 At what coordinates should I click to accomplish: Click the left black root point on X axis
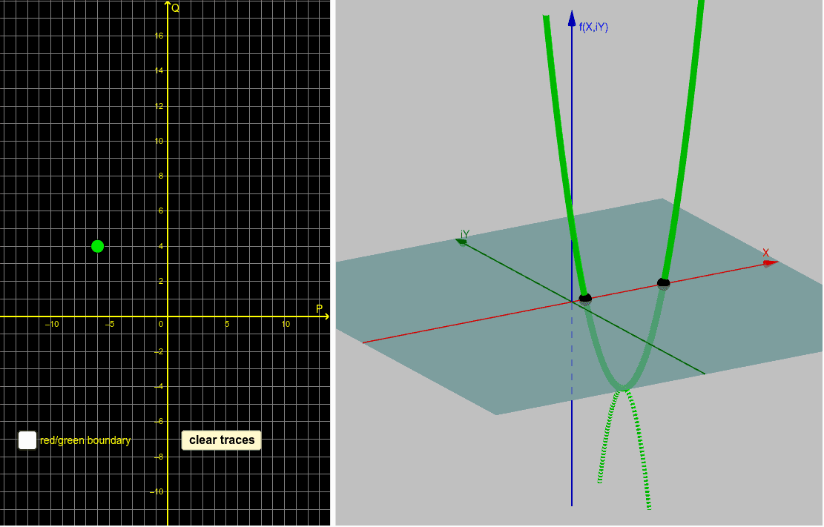(x=585, y=299)
